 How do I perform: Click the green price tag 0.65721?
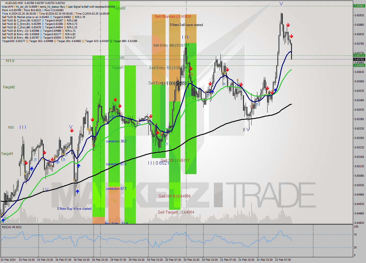coord(359,55)
